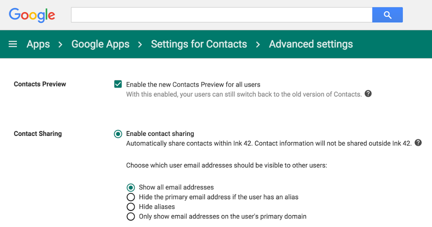Open help icon beside contact sharing description

(x=418, y=143)
